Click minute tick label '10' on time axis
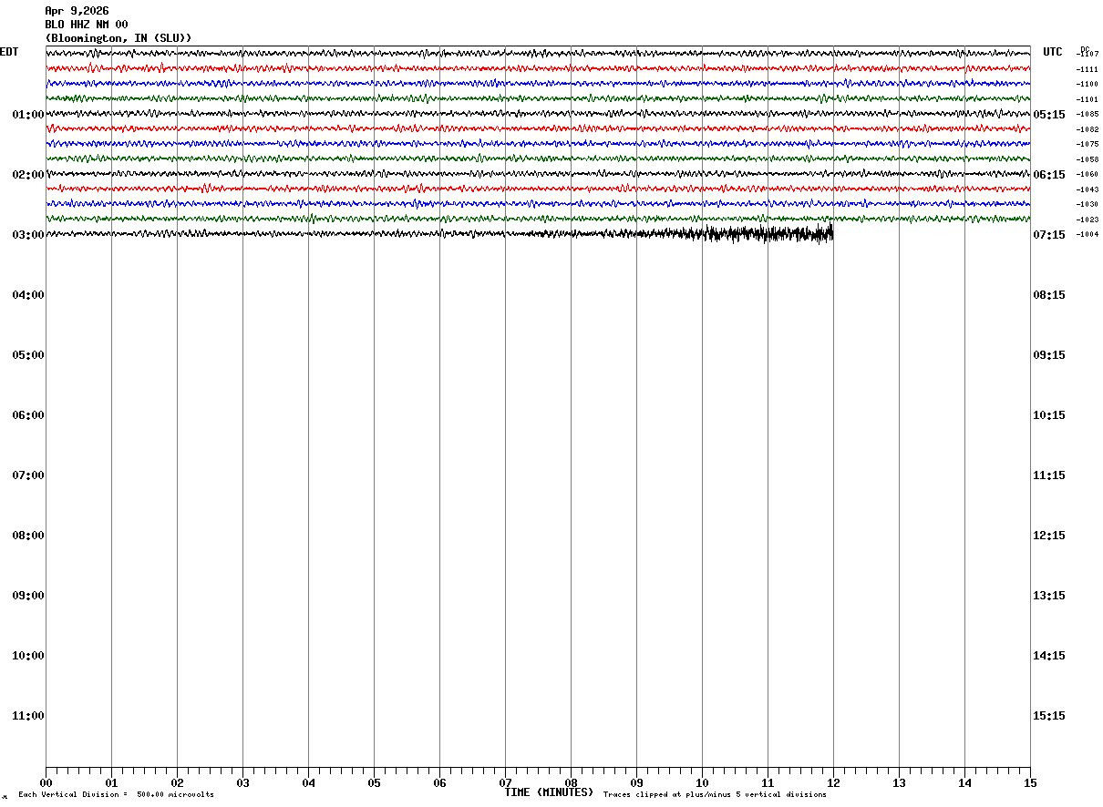The height and width of the screenshot is (807, 1103). click(x=702, y=783)
